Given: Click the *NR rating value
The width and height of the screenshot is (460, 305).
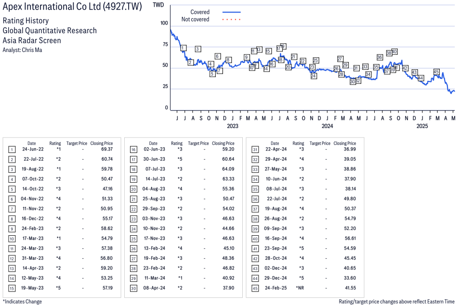Looking at the screenshot, I should pyautogui.click(x=300, y=288).
